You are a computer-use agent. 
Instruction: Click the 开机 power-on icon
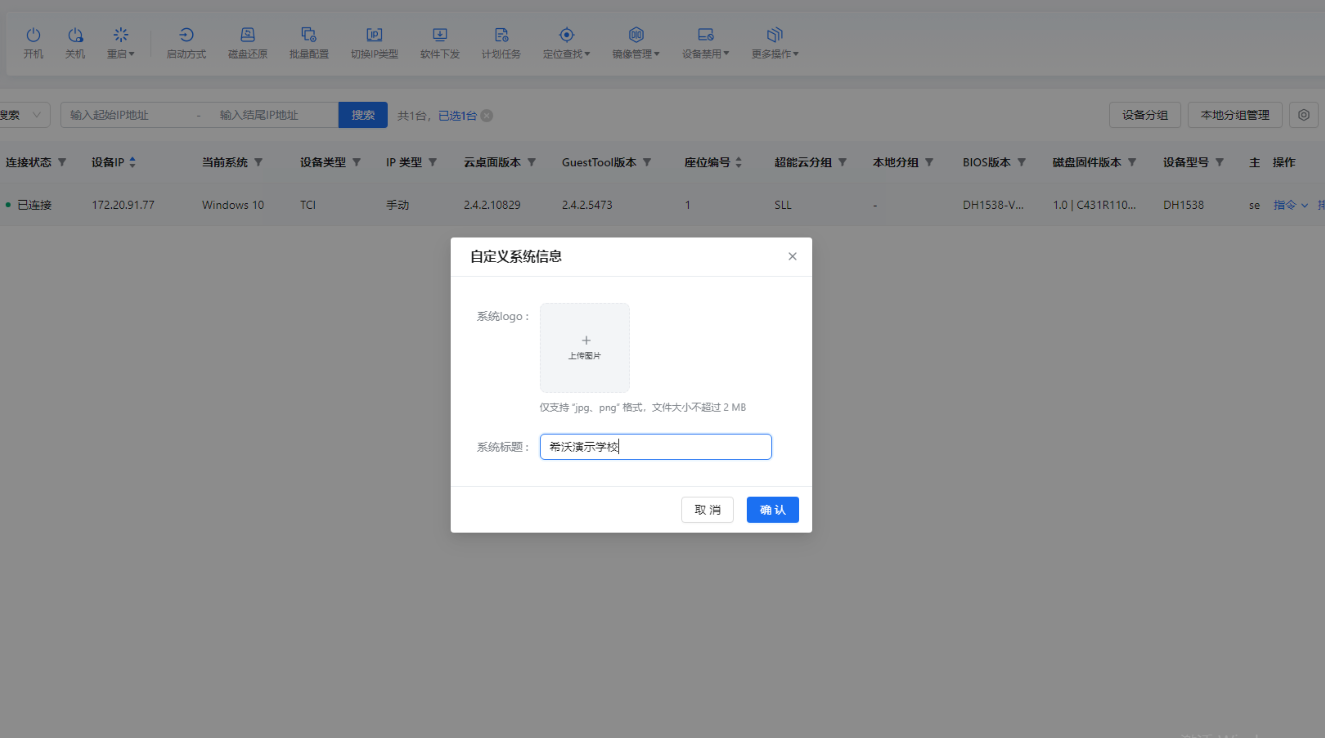[x=33, y=35]
